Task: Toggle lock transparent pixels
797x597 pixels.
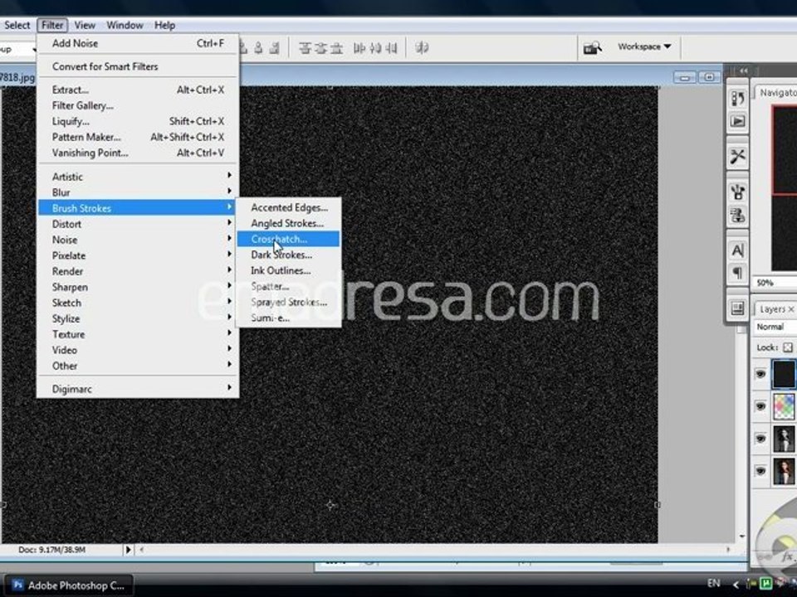Action: pyautogui.click(x=787, y=347)
